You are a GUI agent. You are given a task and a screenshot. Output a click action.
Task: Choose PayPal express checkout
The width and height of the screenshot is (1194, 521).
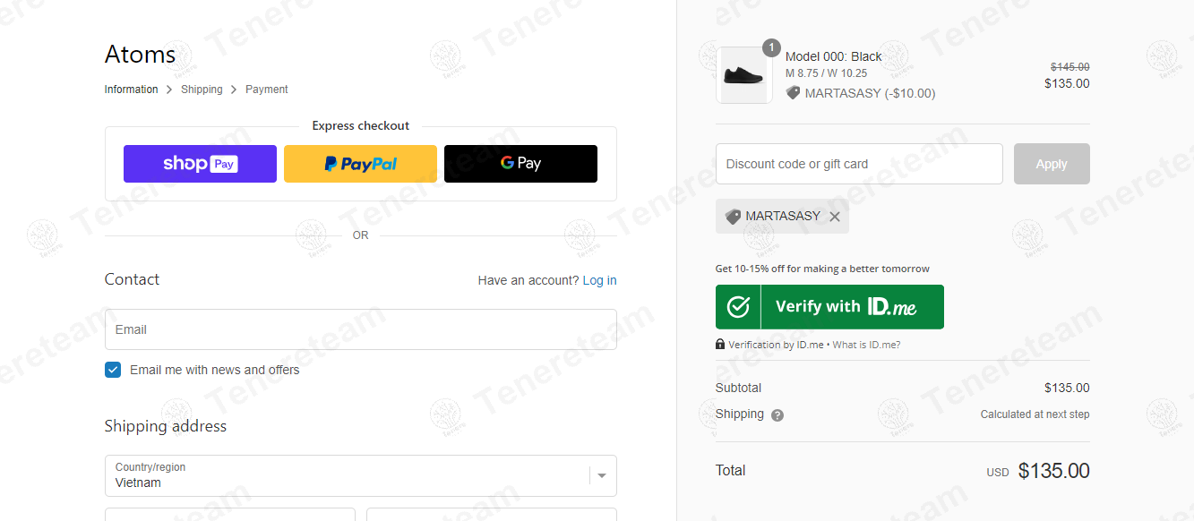360,164
